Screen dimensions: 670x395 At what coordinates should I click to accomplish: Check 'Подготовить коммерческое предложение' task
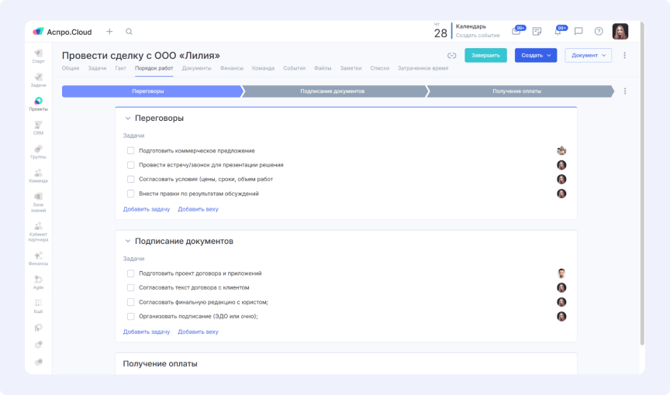131,151
